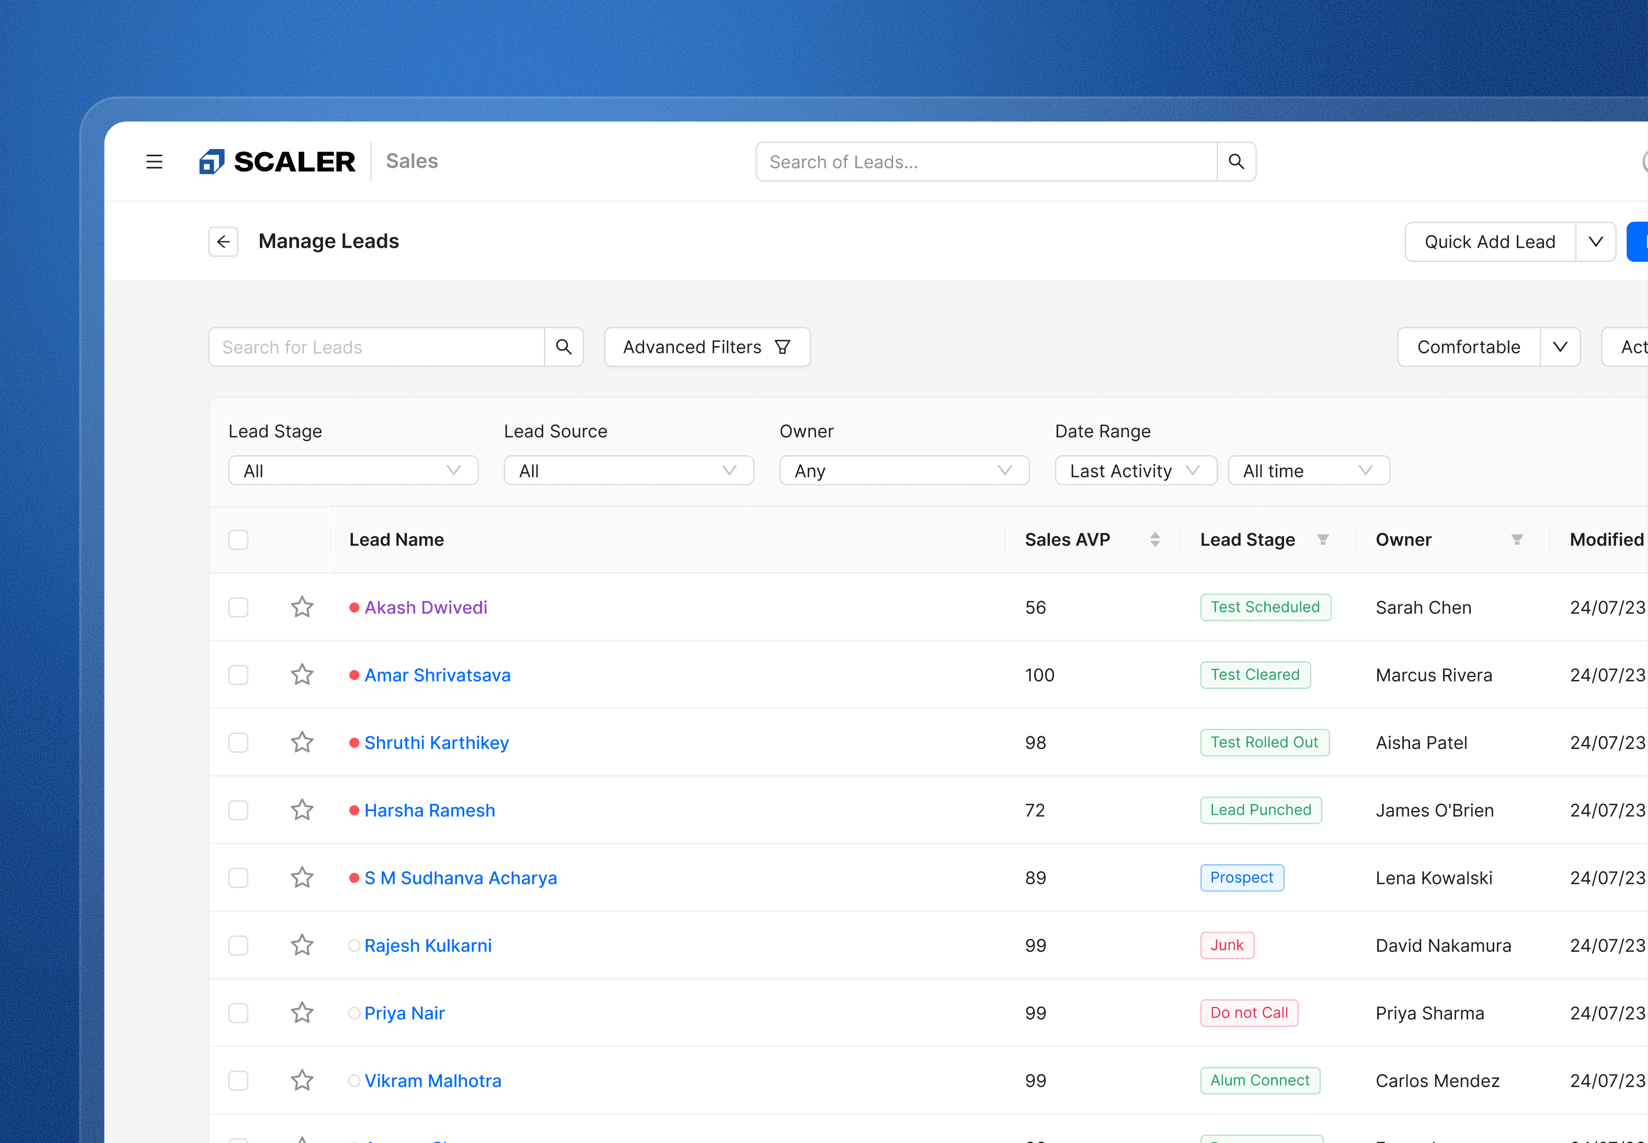Star the Amar Shrivatsava lead
Viewport: 1648px width, 1143px height.
(x=302, y=675)
